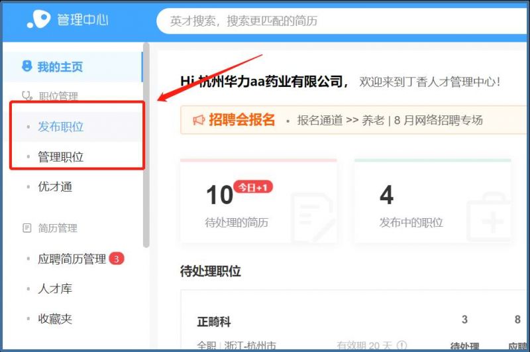This screenshot has width=530, height=352.
Task: Click the red 3 badge on 应聘简历管理
Action: tap(117, 259)
